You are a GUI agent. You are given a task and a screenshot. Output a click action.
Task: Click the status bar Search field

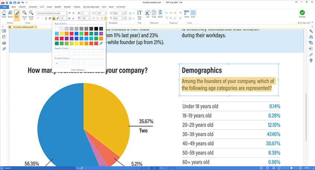tap(40, 168)
